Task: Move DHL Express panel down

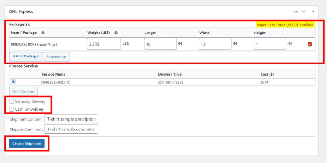Action: click(304, 12)
